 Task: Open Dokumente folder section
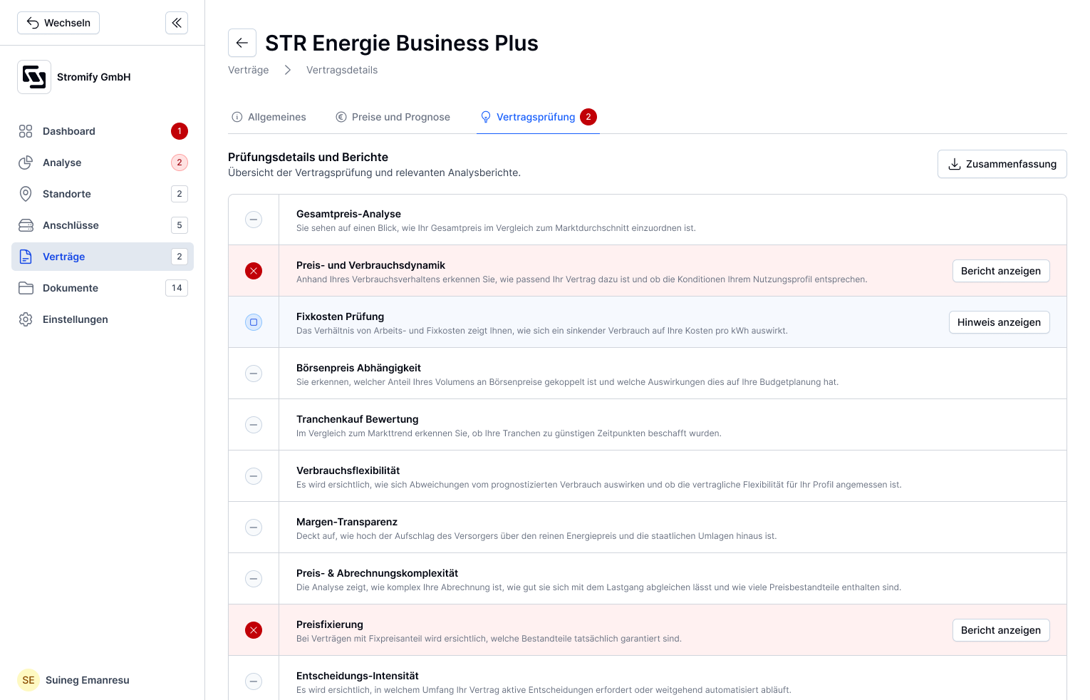(x=103, y=288)
